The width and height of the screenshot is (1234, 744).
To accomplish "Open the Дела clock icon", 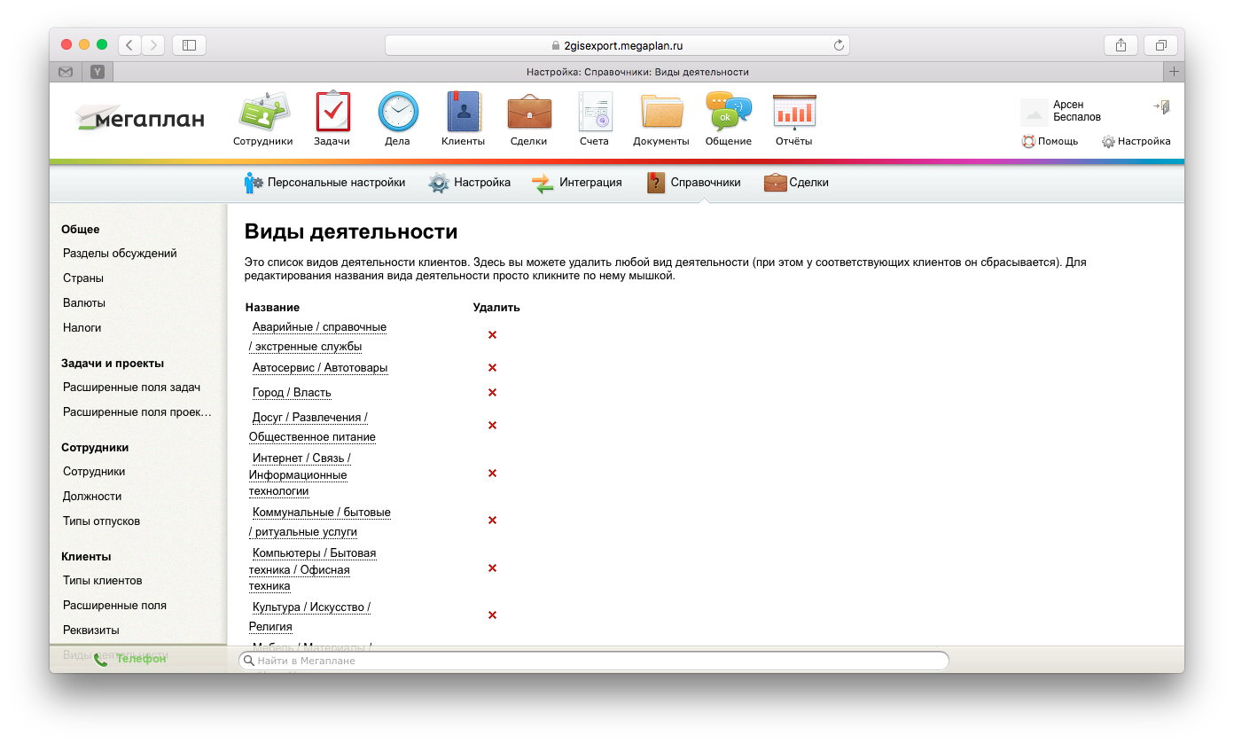I will tap(398, 113).
